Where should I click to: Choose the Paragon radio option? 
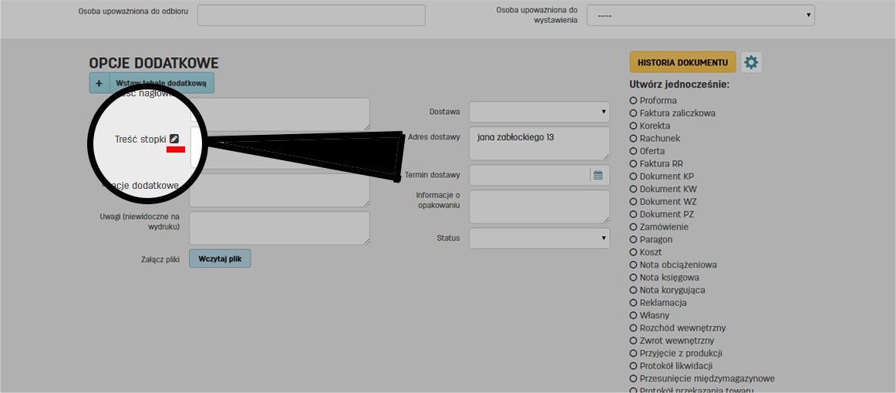634,240
